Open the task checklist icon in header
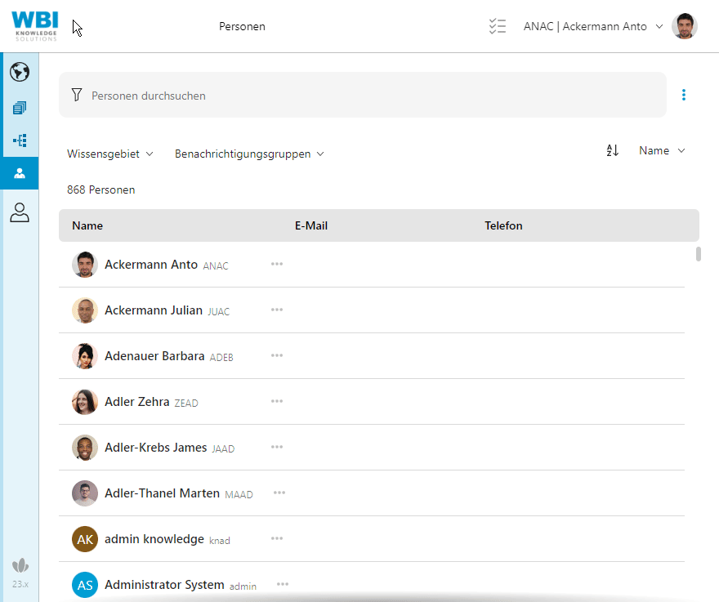 pos(498,26)
